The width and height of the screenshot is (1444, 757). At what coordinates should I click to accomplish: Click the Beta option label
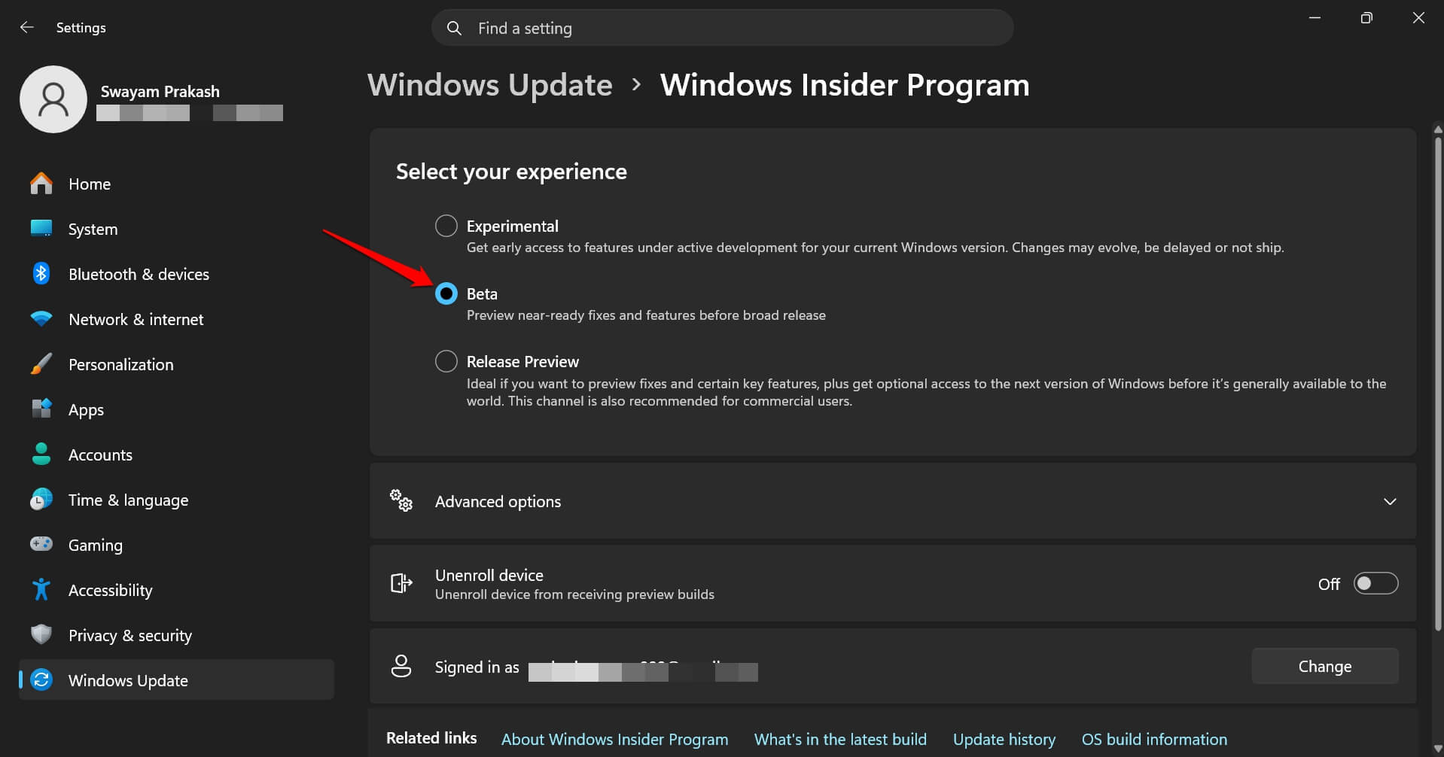click(x=482, y=293)
